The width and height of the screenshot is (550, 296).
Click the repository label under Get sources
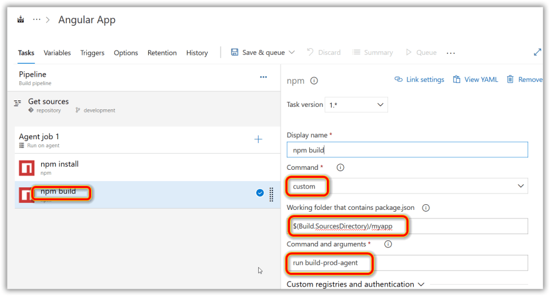point(48,111)
